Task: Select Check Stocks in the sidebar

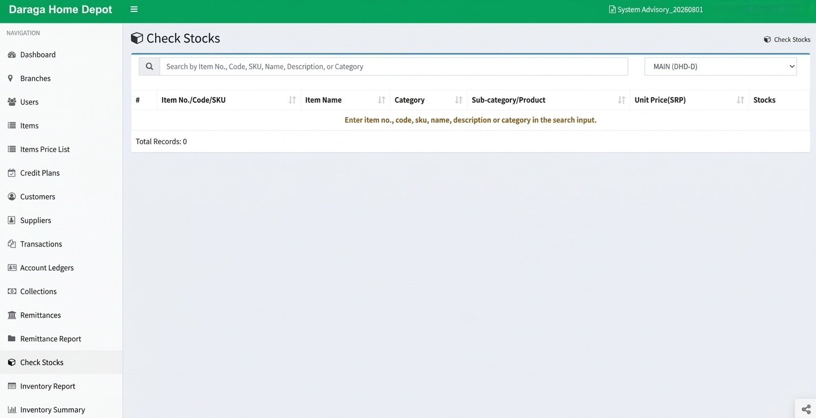Action: pyautogui.click(x=61, y=362)
